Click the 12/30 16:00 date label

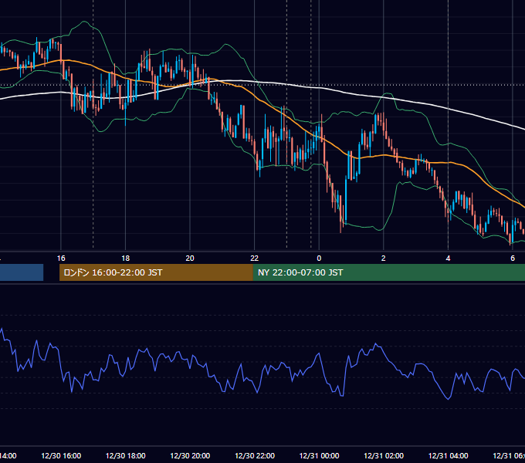tap(61, 455)
